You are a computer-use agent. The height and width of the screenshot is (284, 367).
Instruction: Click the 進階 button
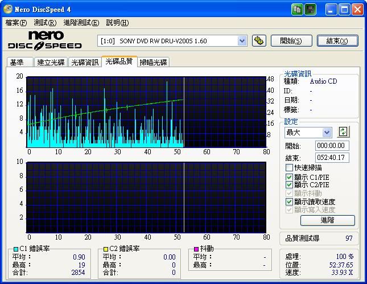point(327,220)
